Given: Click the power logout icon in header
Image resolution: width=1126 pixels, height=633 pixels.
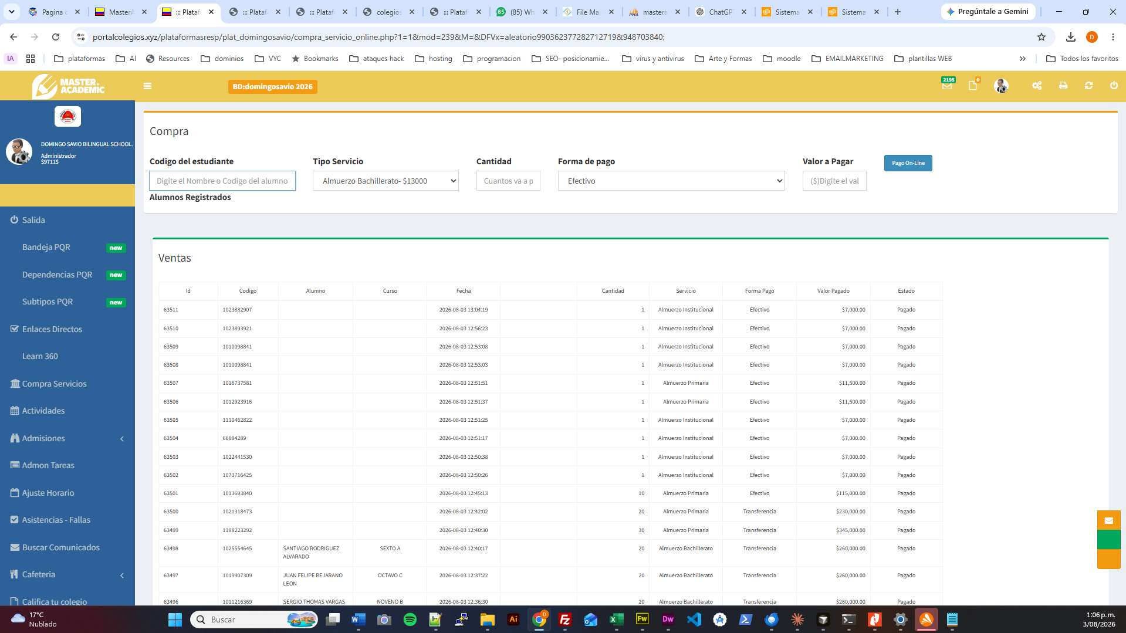Looking at the screenshot, I should tap(1114, 86).
